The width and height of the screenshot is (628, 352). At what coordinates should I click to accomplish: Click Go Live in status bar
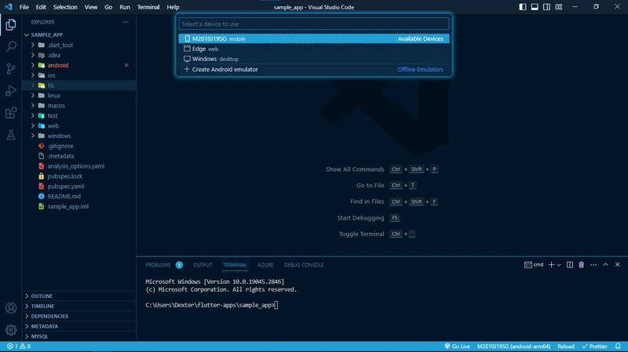456,346
